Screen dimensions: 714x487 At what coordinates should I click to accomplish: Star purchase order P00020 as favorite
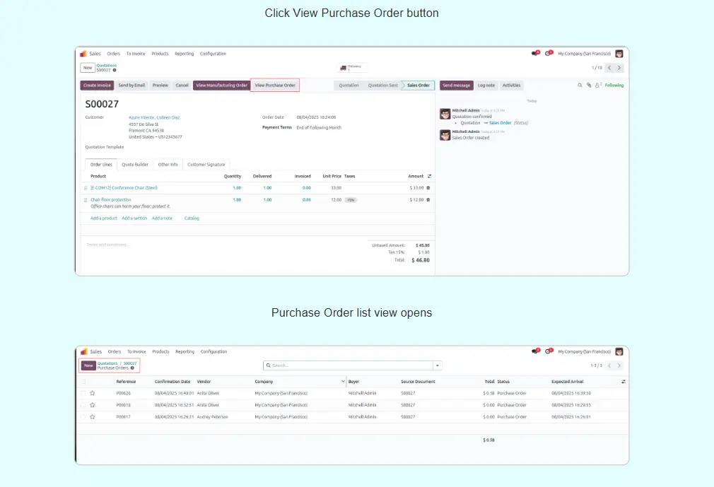tap(92, 393)
